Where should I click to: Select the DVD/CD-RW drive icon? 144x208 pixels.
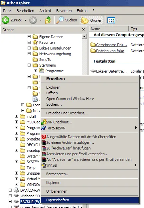(16, 190)
